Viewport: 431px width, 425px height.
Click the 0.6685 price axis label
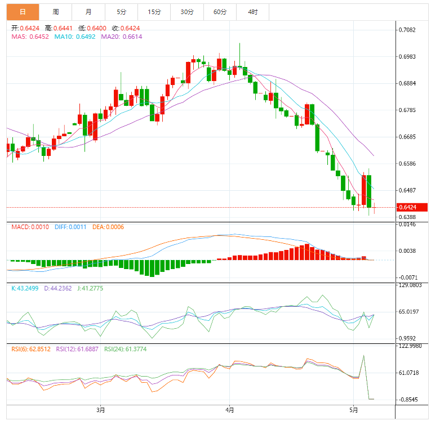point(407,137)
